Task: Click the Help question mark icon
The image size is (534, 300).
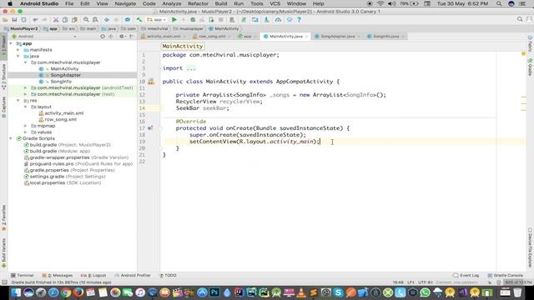Action: click(299, 20)
